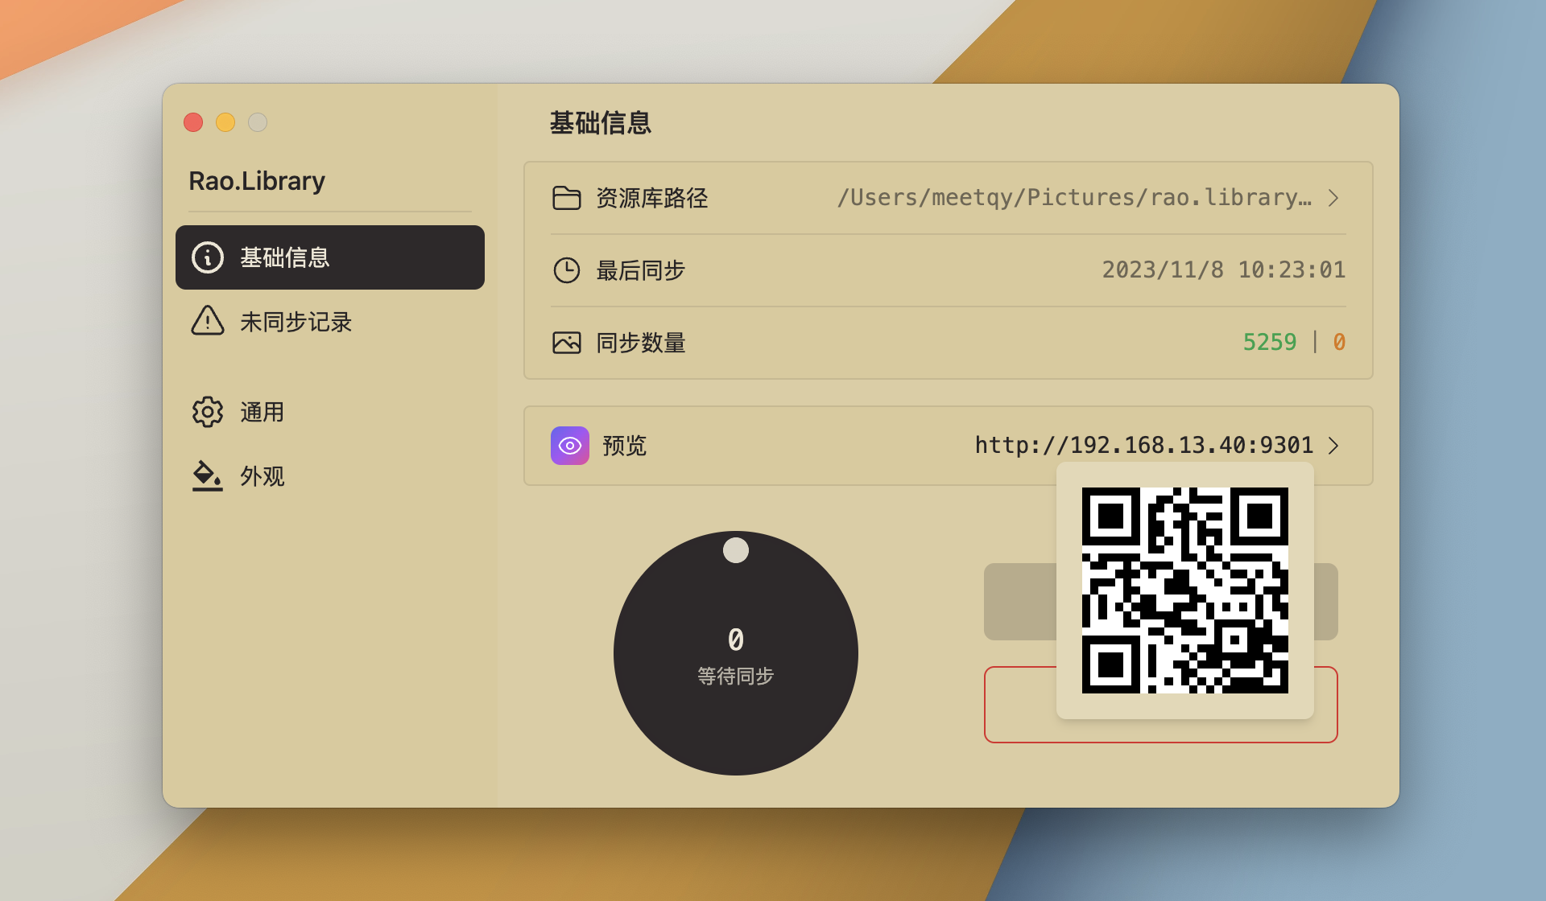
Task: Click the gear icon beside 通用
Action: coord(208,412)
